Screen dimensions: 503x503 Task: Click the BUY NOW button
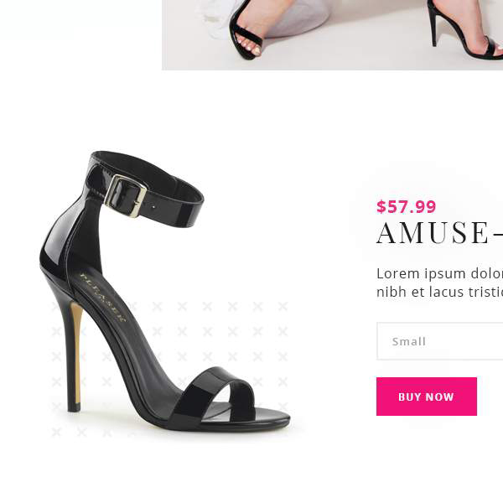[x=427, y=397]
